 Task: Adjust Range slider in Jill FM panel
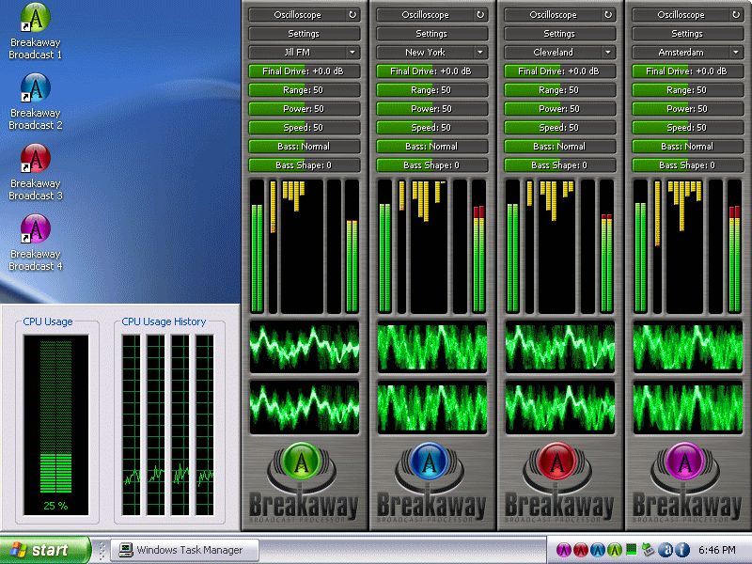(304, 89)
